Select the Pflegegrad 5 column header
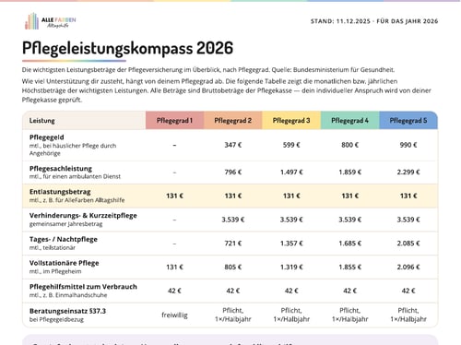Screen dimensions: 461x345 click(x=408, y=121)
